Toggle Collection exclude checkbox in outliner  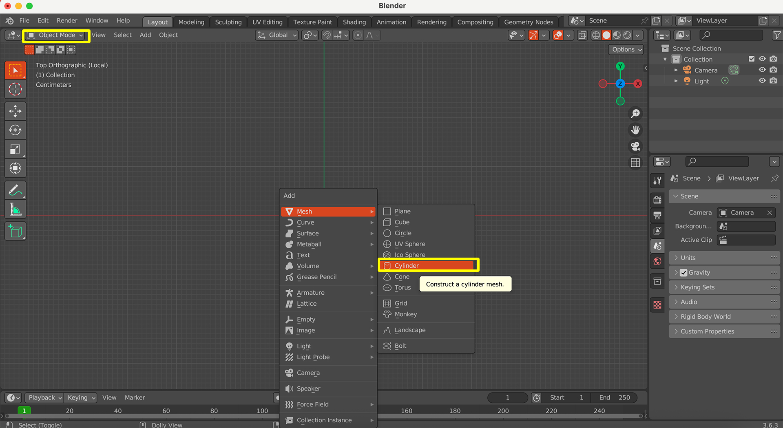pos(752,59)
